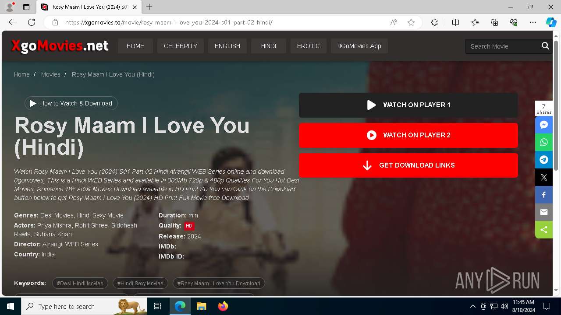This screenshot has height=315, width=561.
Task: Launch Firefox from taskbar
Action: (x=223, y=306)
